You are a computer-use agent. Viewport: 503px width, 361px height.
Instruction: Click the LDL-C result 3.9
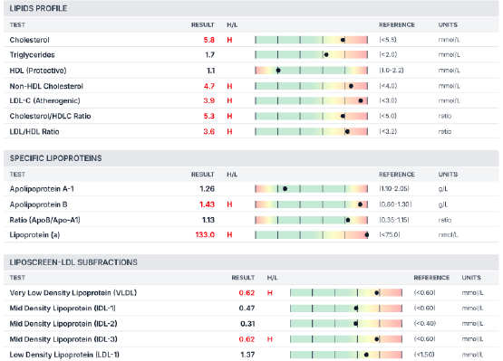click(208, 100)
